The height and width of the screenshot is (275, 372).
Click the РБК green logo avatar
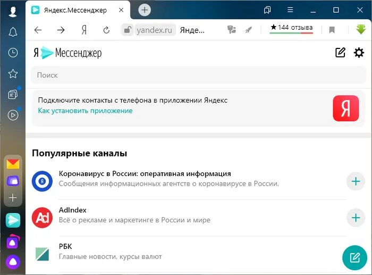click(x=42, y=254)
